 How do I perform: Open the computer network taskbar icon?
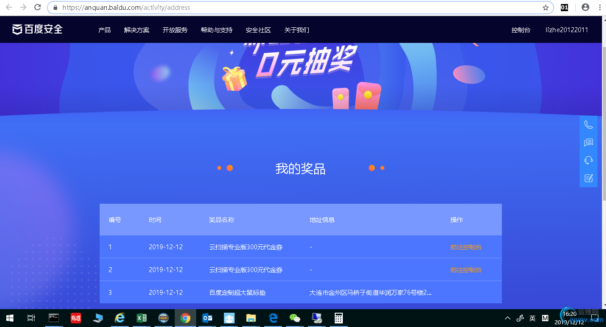(x=317, y=318)
